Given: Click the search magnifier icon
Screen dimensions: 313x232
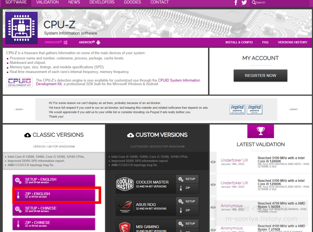Looking at the screenshot, I should (x=254, y=3).
